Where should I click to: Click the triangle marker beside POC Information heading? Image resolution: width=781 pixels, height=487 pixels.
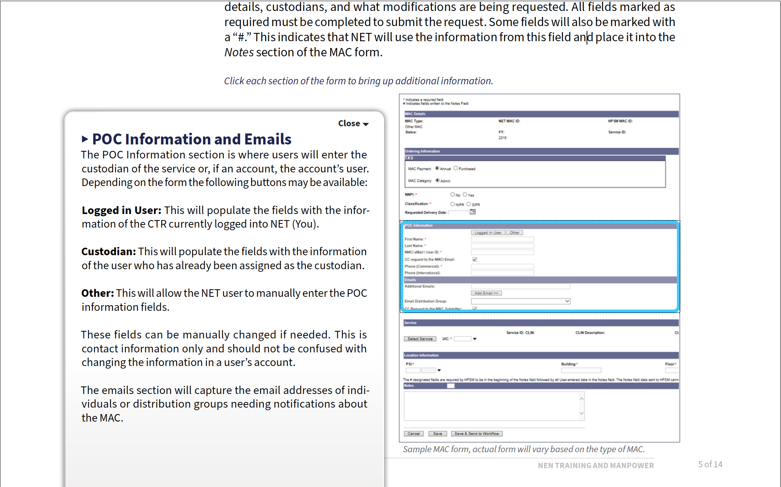85,139
